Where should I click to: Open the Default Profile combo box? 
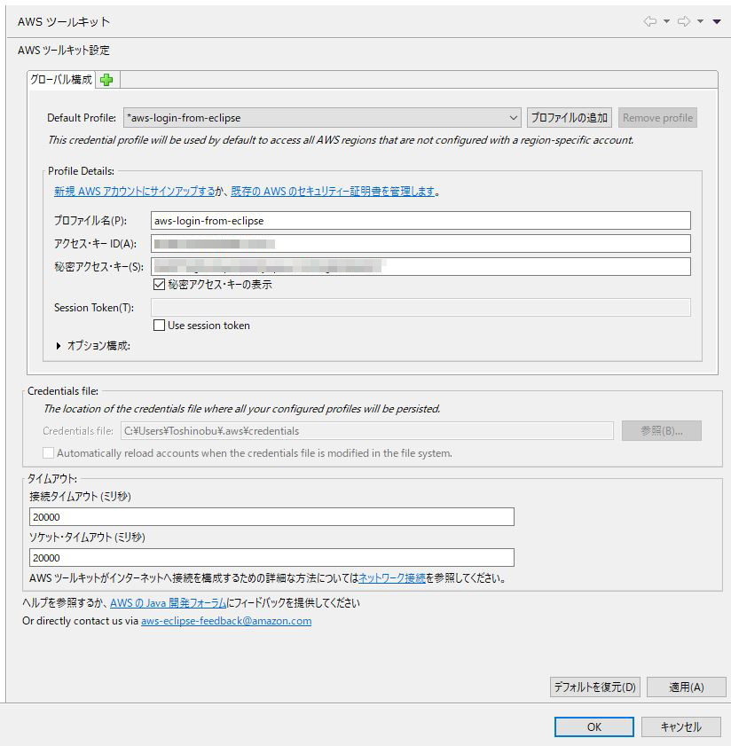(x=322, y=117)
